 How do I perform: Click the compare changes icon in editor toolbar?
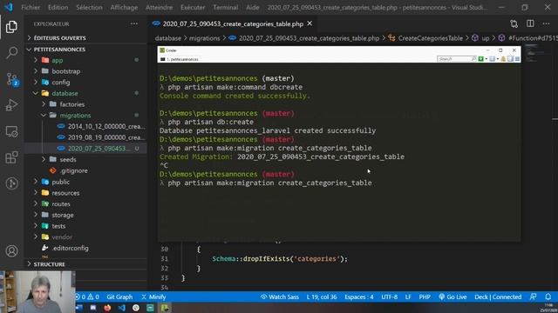click(514, 23)
